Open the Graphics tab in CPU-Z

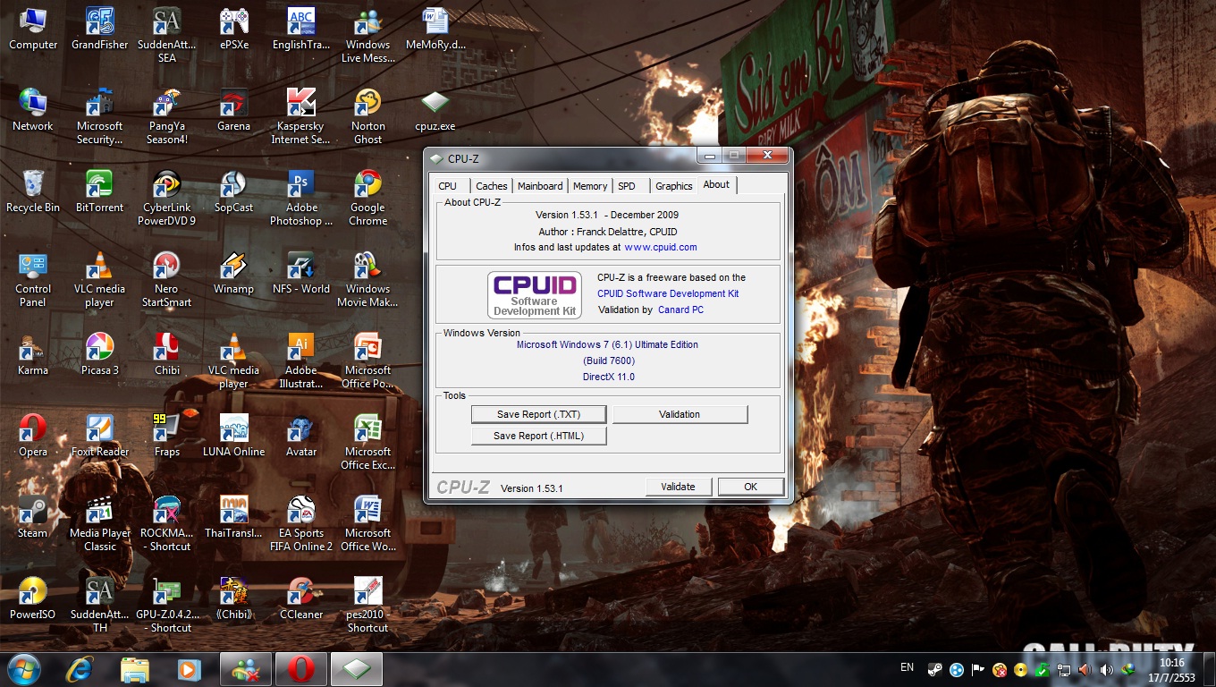pos(674,186)
